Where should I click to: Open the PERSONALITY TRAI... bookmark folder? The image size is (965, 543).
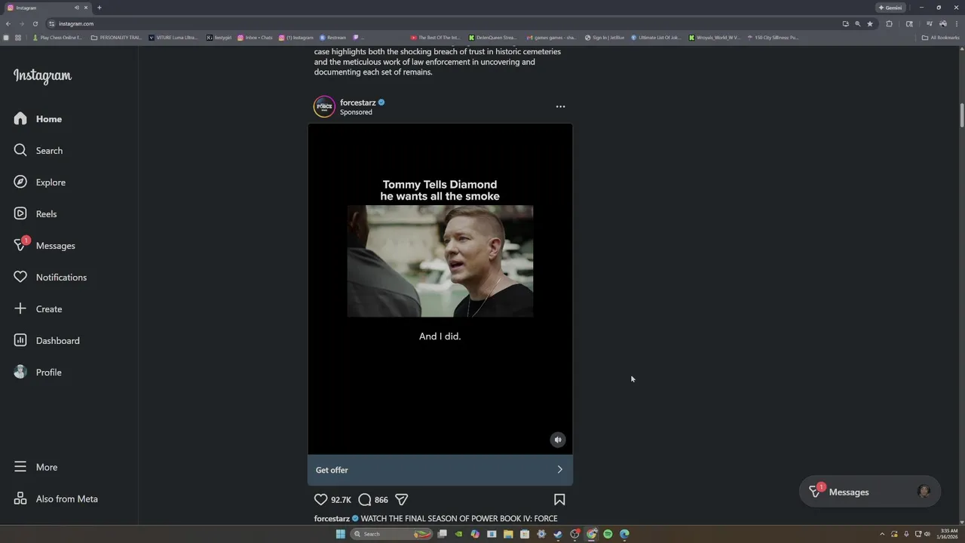[116, 37]
